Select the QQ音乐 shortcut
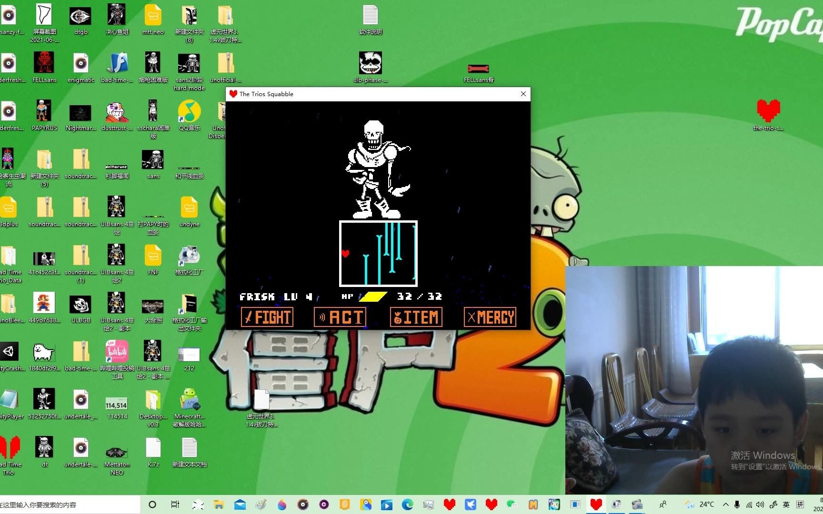The width and height of the screenshot is (823, 514). pos(189,116)
